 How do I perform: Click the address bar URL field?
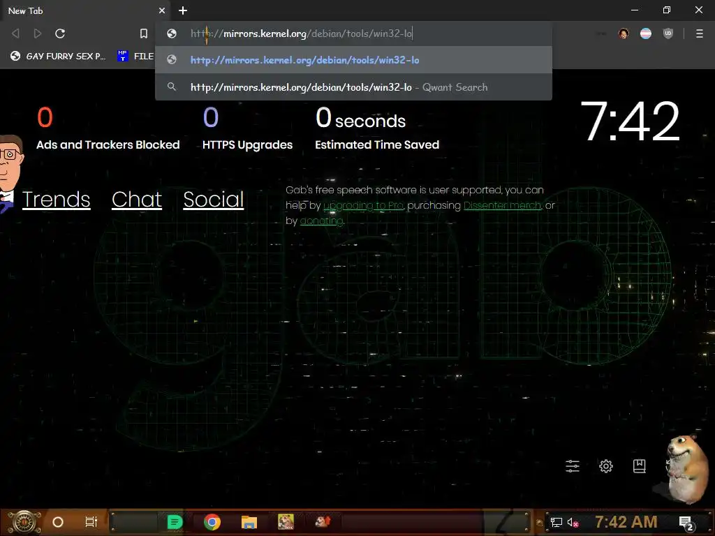[353, 33]
